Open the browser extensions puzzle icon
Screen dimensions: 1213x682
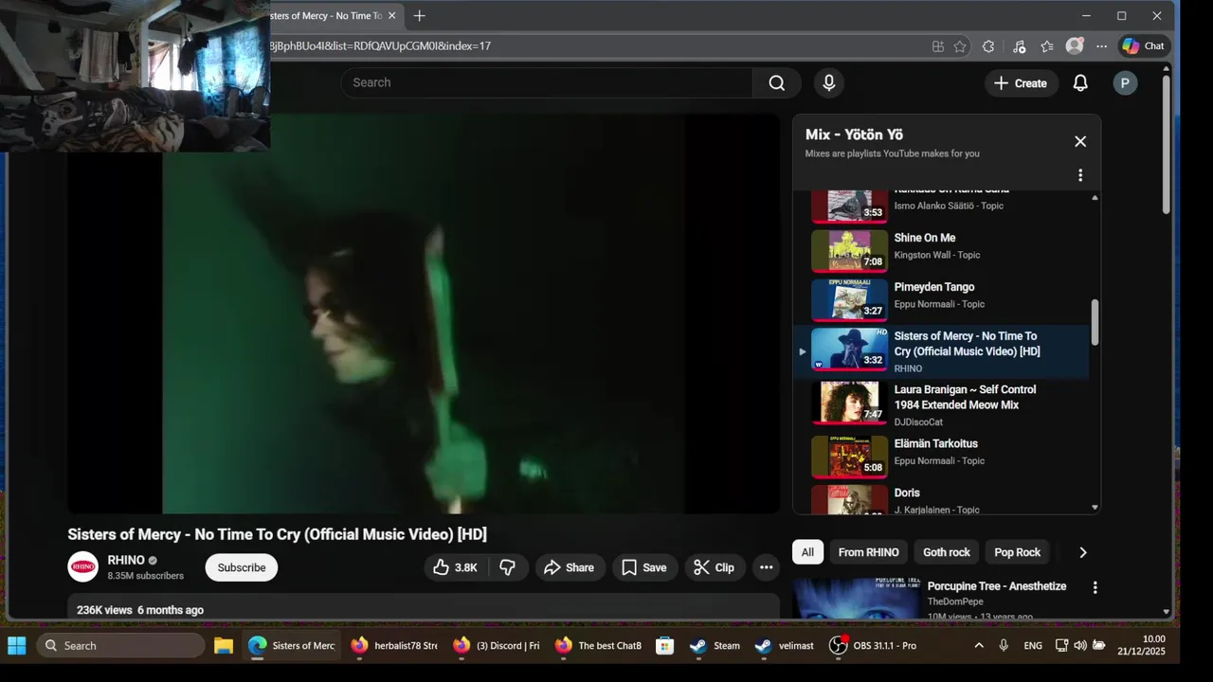pyautogui.click(x=988, y=46)
